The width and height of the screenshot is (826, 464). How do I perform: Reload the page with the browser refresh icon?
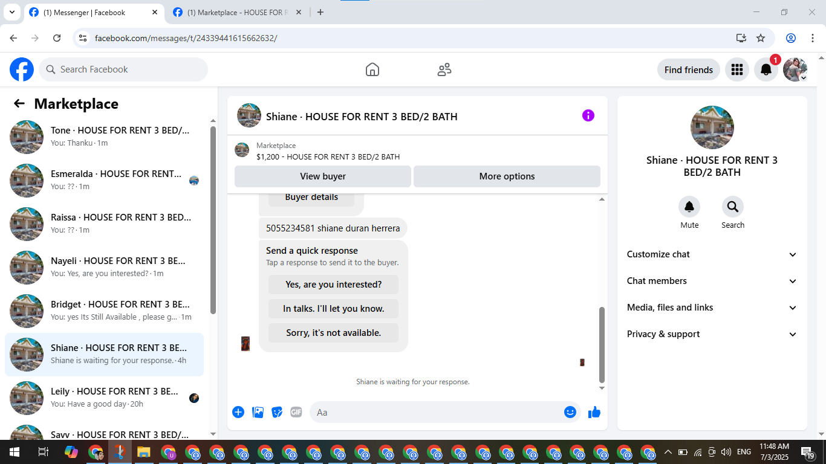click(57, 38)
